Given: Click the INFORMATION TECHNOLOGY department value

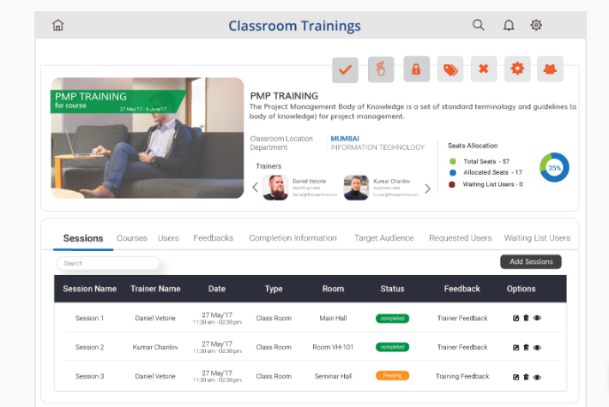Looking at the screenshot, I should click(377, 147).
